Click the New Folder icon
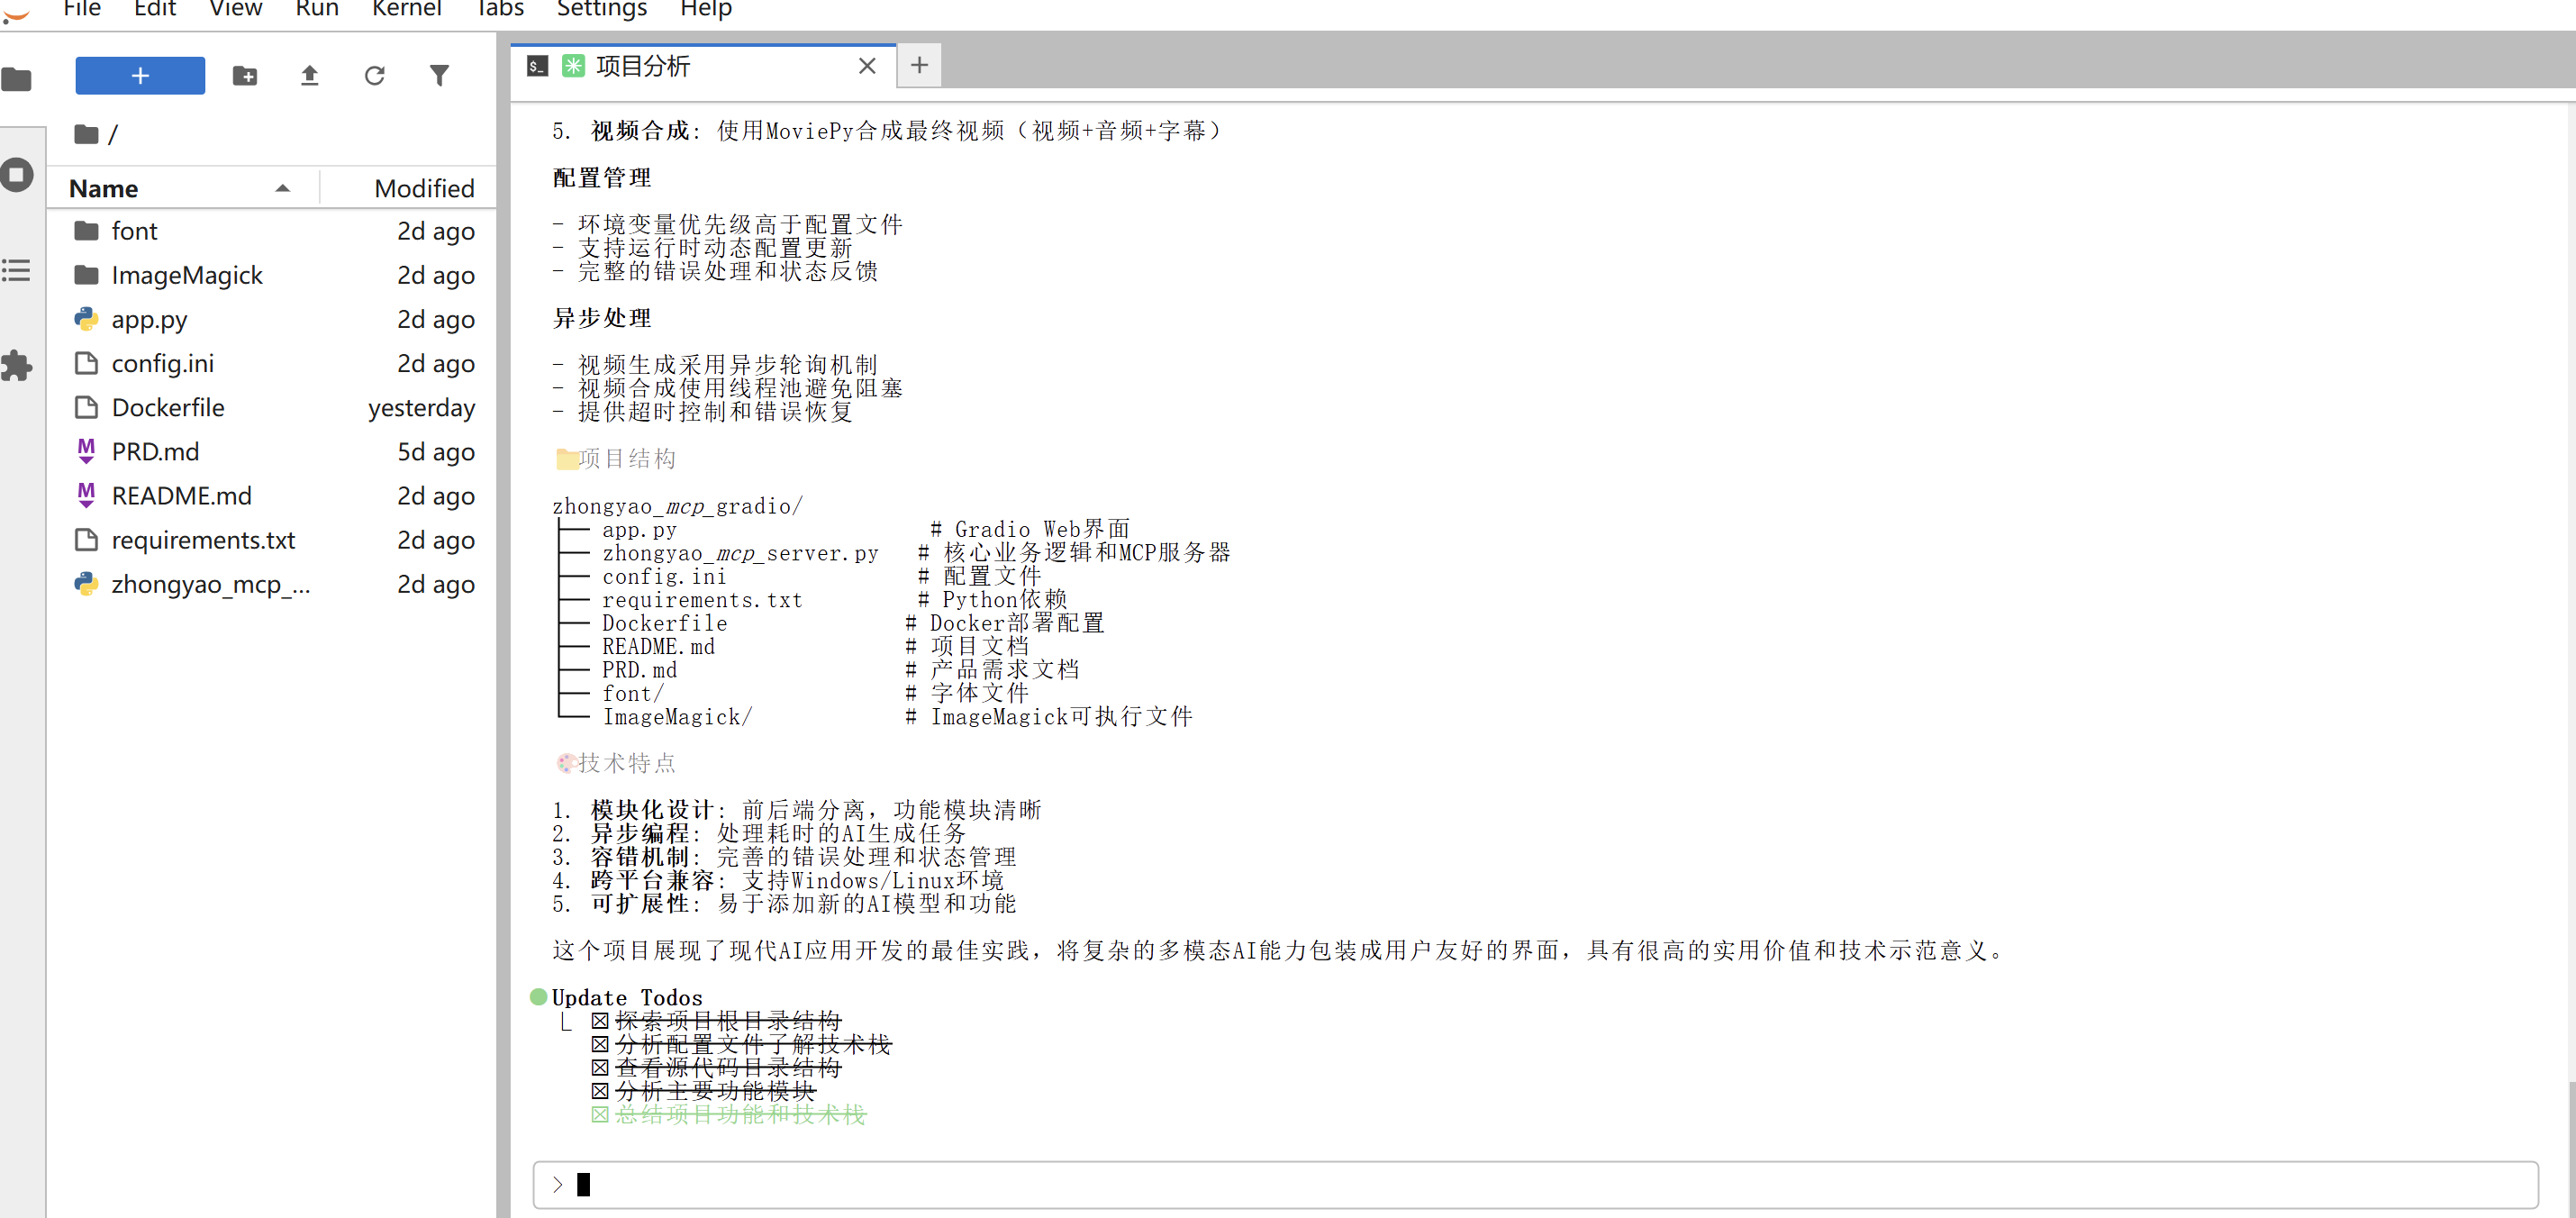 pos(245,75)
